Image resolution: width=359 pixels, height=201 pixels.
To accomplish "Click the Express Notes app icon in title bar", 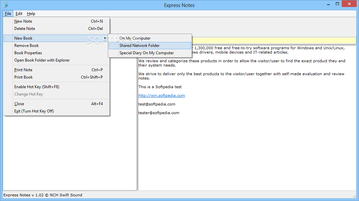I will (x=6, y=5).
